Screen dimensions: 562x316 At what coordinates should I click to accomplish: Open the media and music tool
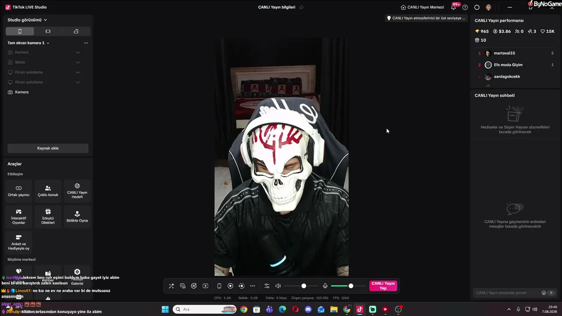183,286
